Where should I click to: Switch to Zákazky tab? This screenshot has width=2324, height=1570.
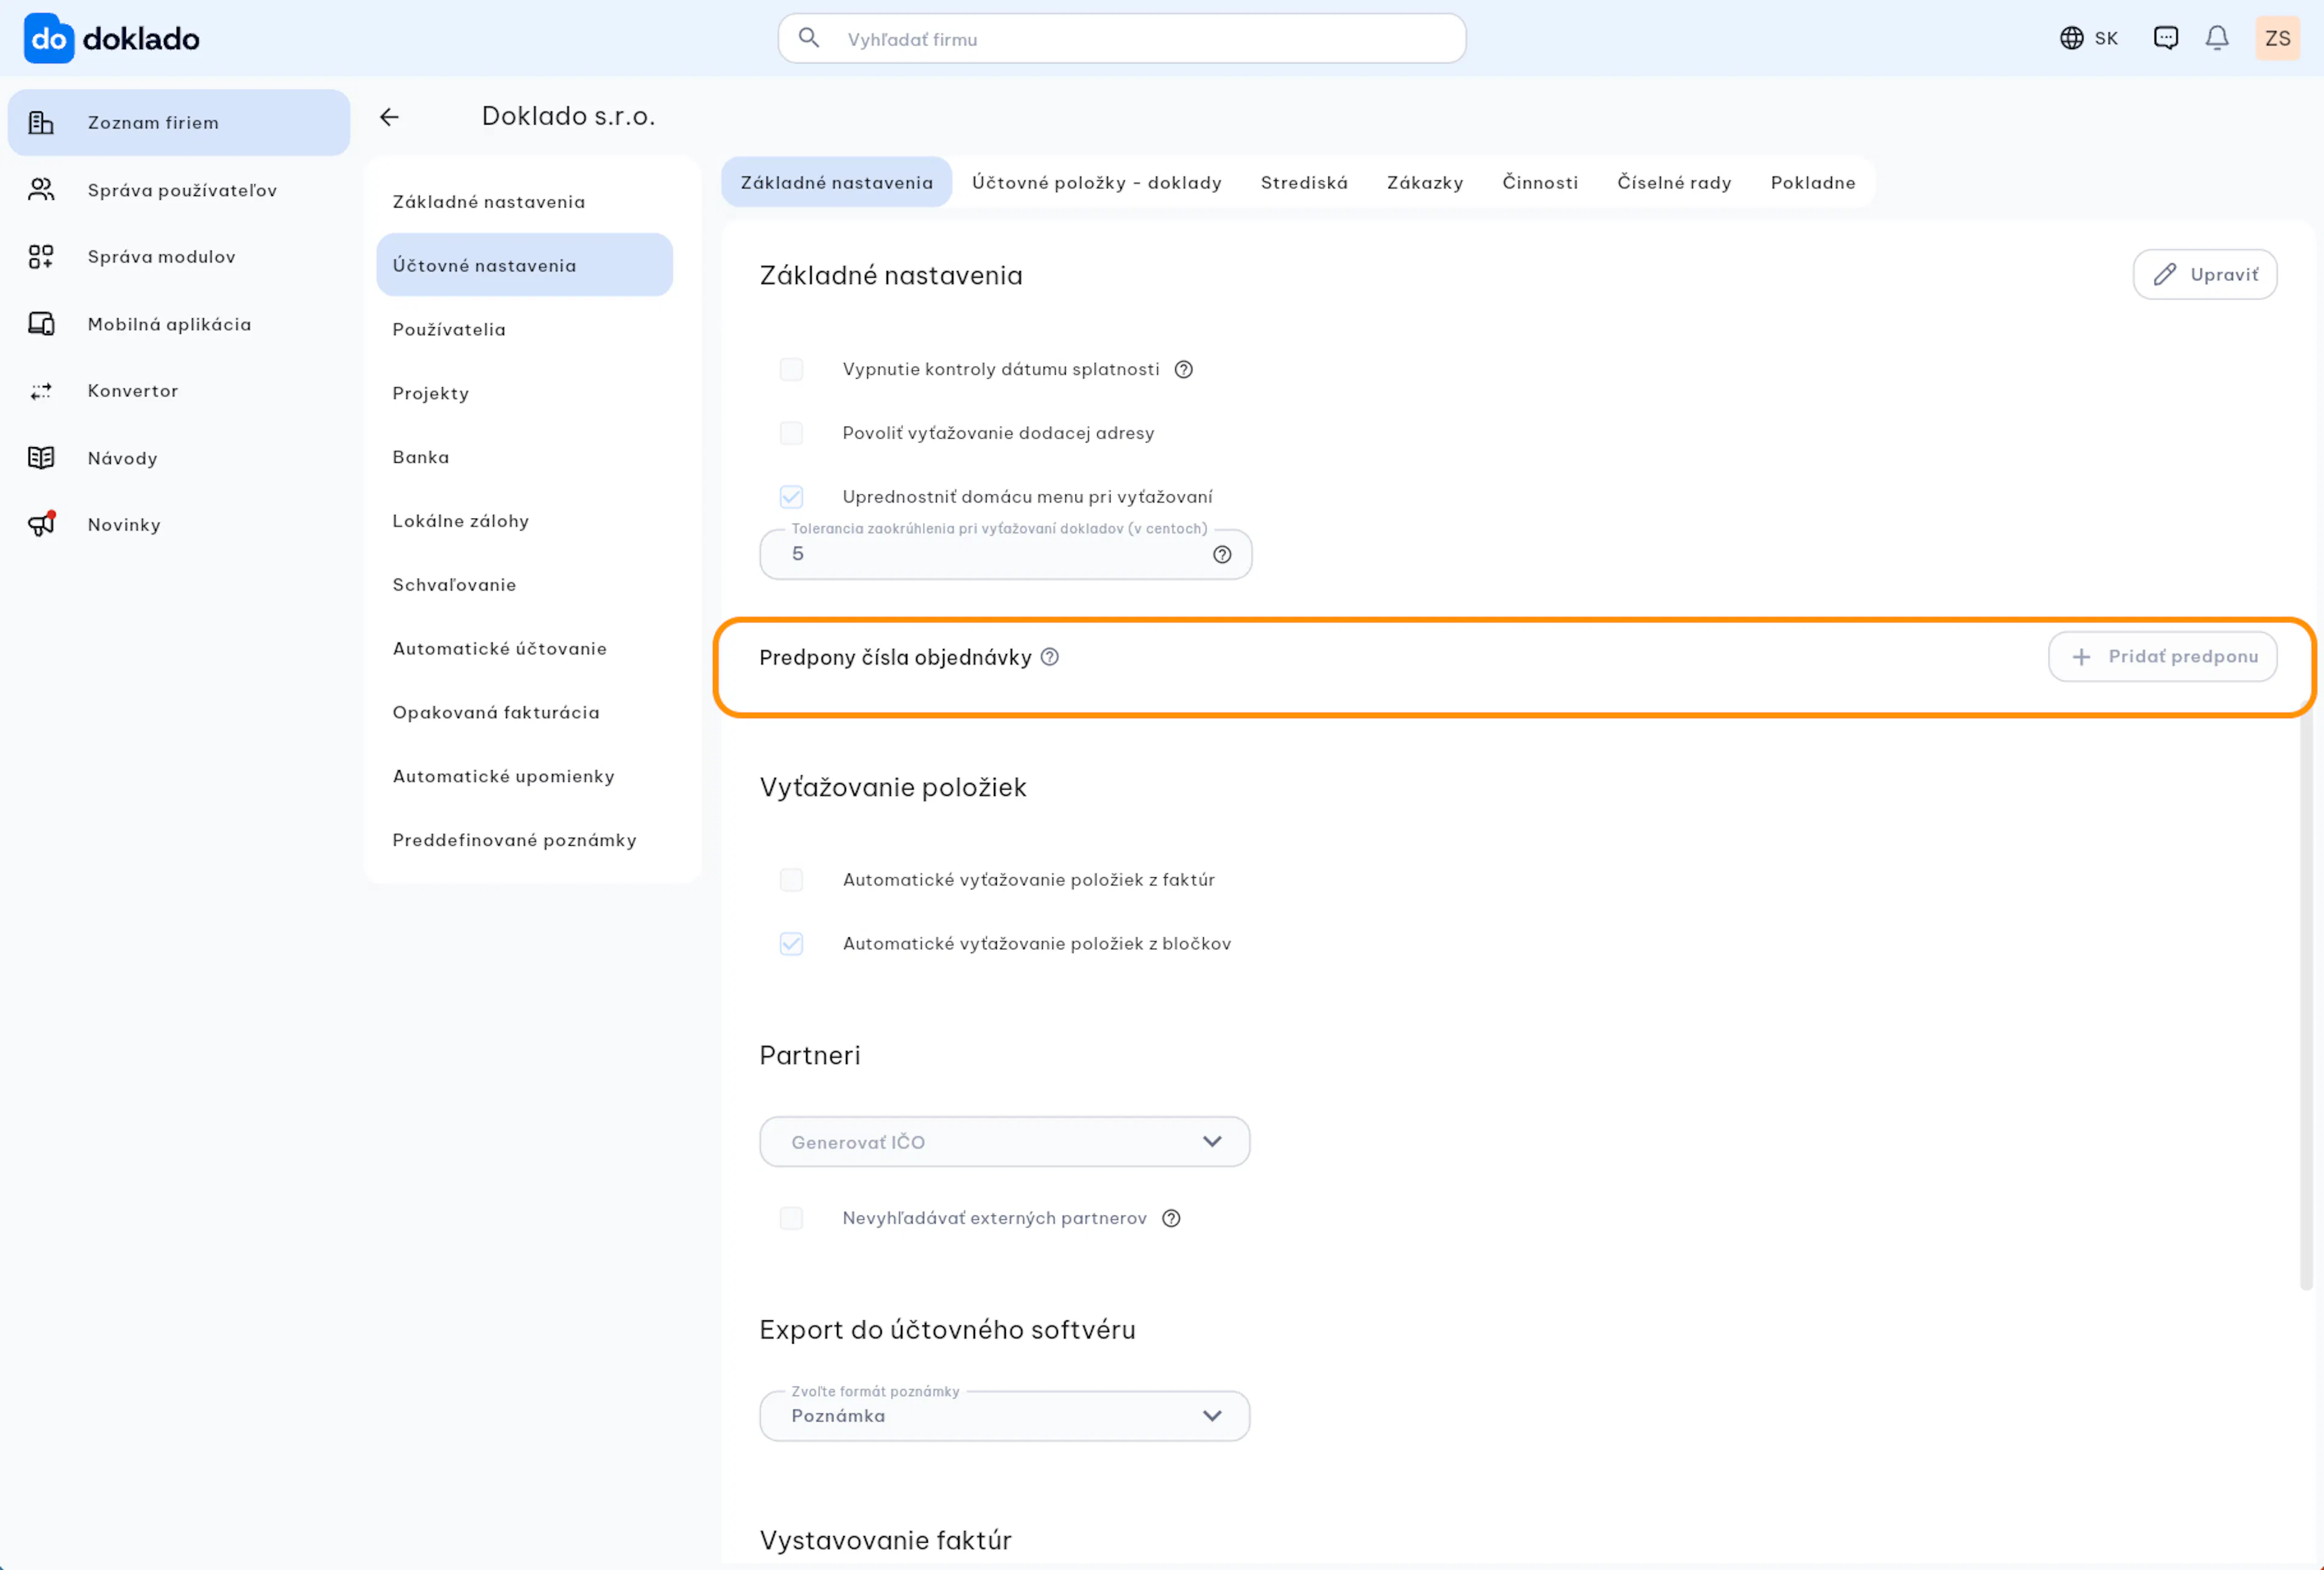pyautogui.click(x=1425, y=182)
